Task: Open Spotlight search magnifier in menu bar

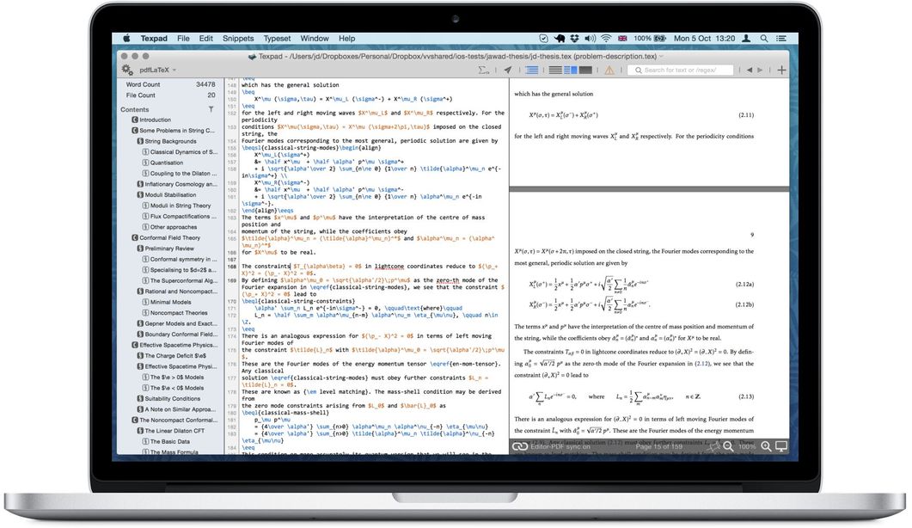Action: click(763, 39)
